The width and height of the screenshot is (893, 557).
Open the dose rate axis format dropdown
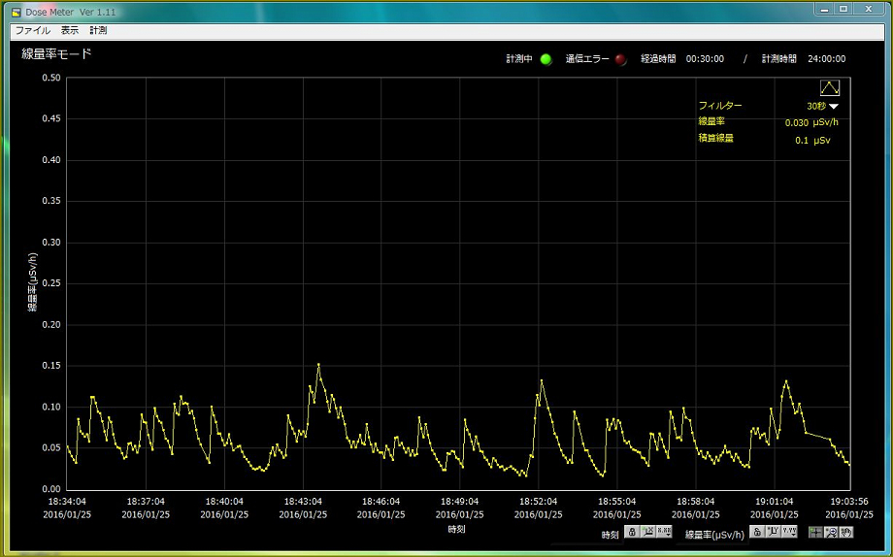788,532
